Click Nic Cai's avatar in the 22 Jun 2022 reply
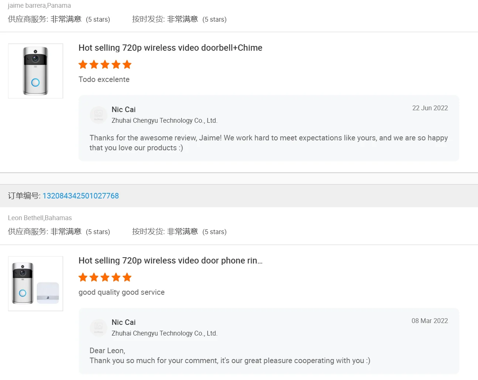The width and height of the screenshot is (478, 380). pos(98,115)
